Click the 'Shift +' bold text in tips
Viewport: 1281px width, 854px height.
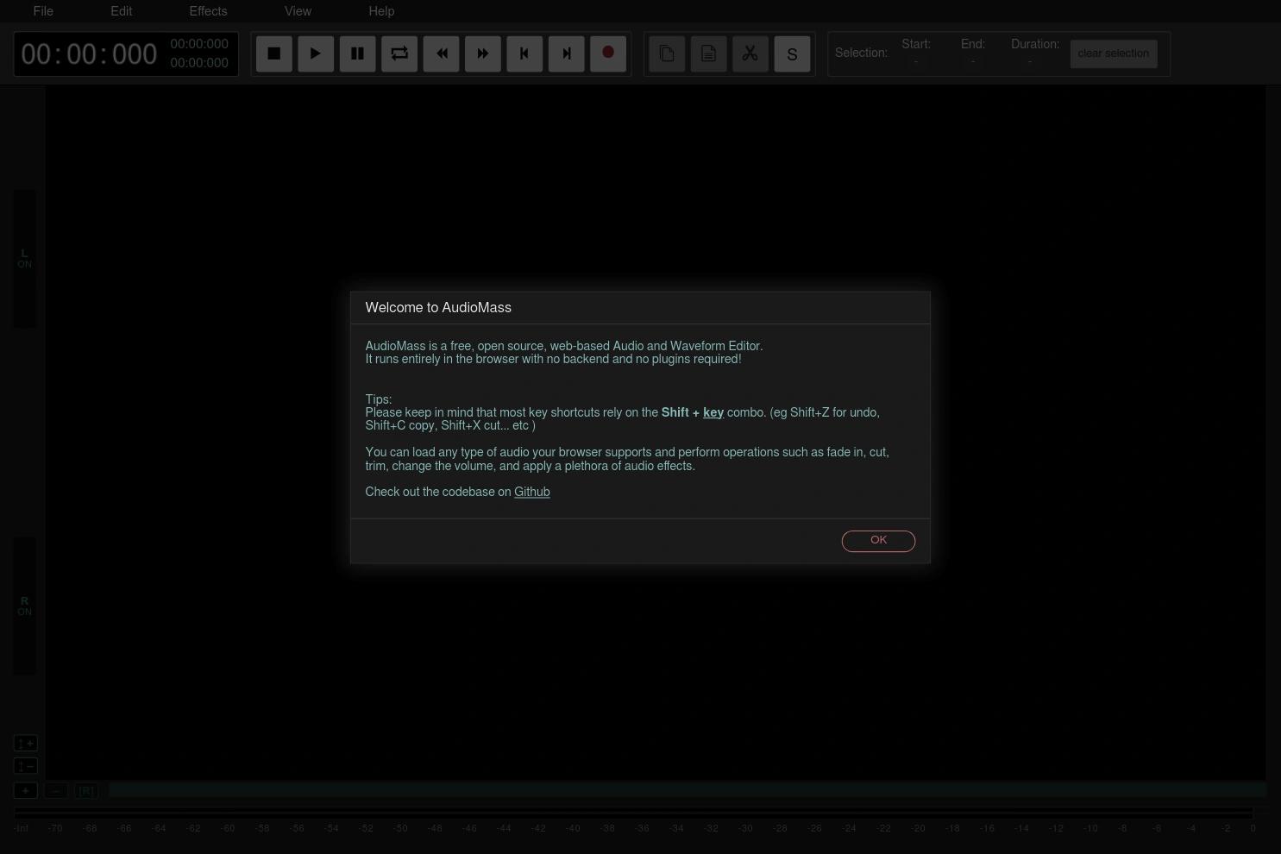(x=681, y=412)
